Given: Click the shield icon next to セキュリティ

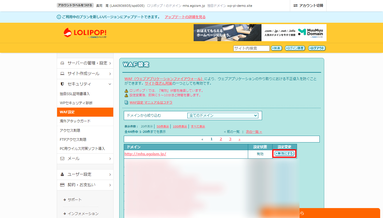Looking at the screenshot, I should coord(62,84).
